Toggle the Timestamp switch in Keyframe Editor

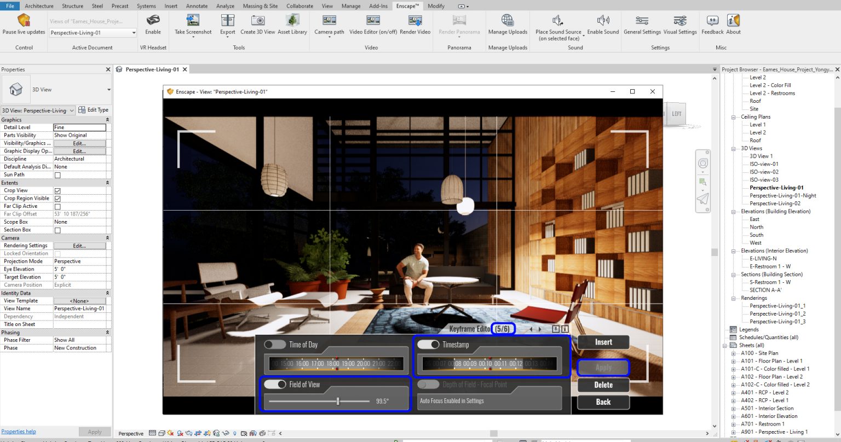(x=428, y=344)
